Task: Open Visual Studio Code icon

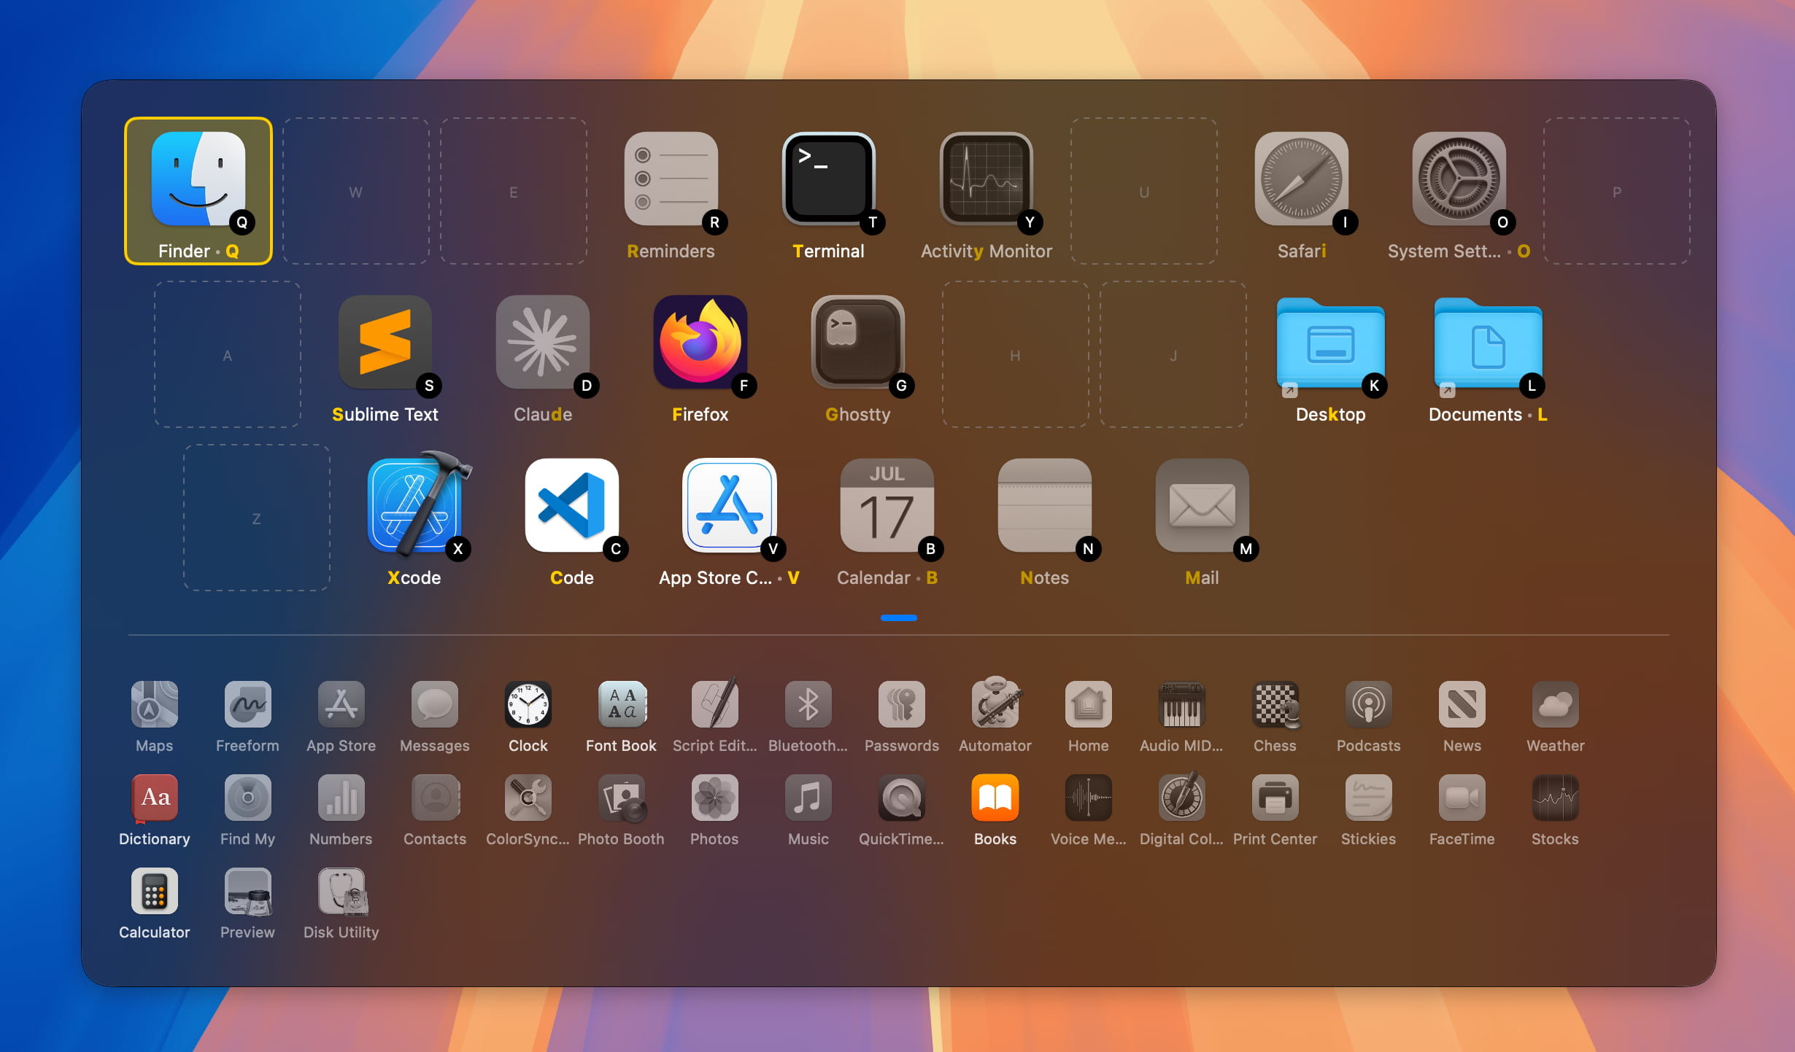Action: (571, 506)
